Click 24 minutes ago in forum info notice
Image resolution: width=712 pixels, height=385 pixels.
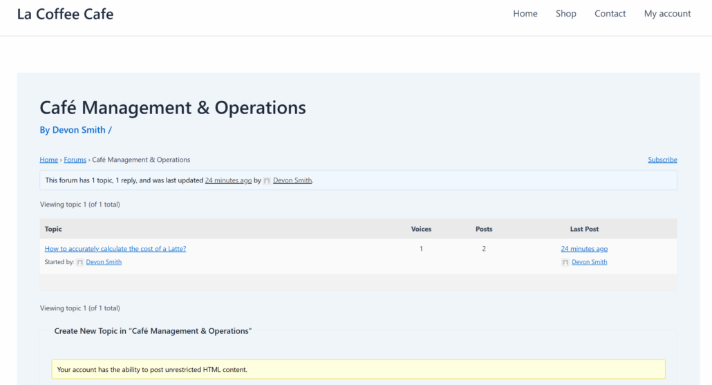[228, 180]
